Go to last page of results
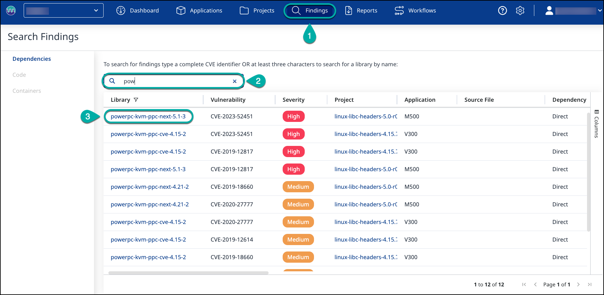Screen dimensions: 604x295 590,284
